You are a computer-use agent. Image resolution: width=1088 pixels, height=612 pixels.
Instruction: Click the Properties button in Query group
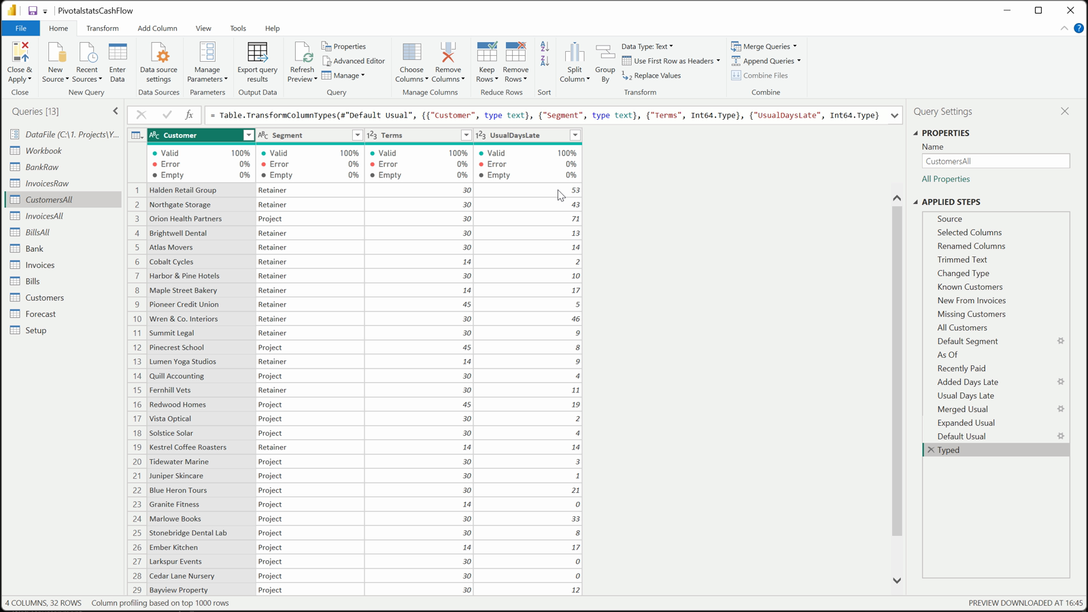click(344, 46)
